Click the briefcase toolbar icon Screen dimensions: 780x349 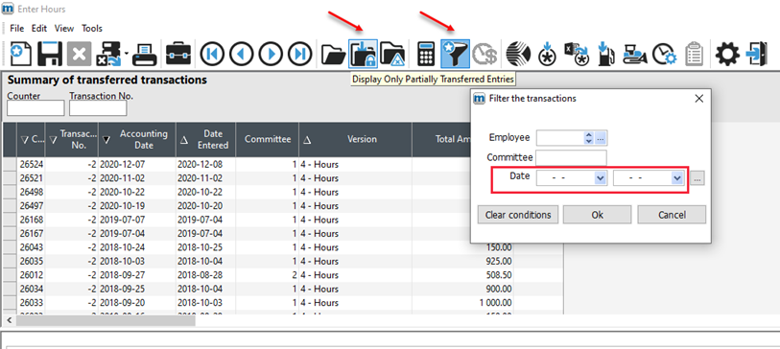point(178,54)
